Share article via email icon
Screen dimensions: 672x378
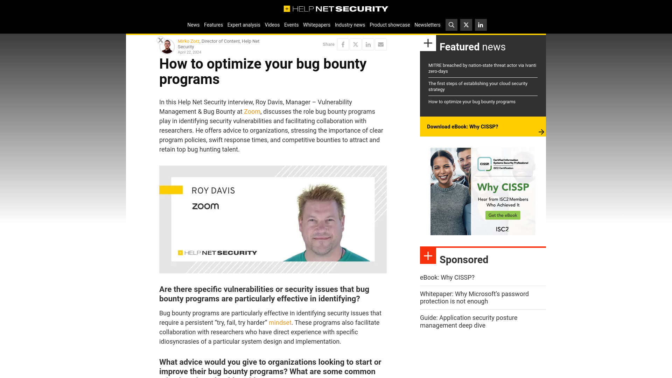click(381, 44)
